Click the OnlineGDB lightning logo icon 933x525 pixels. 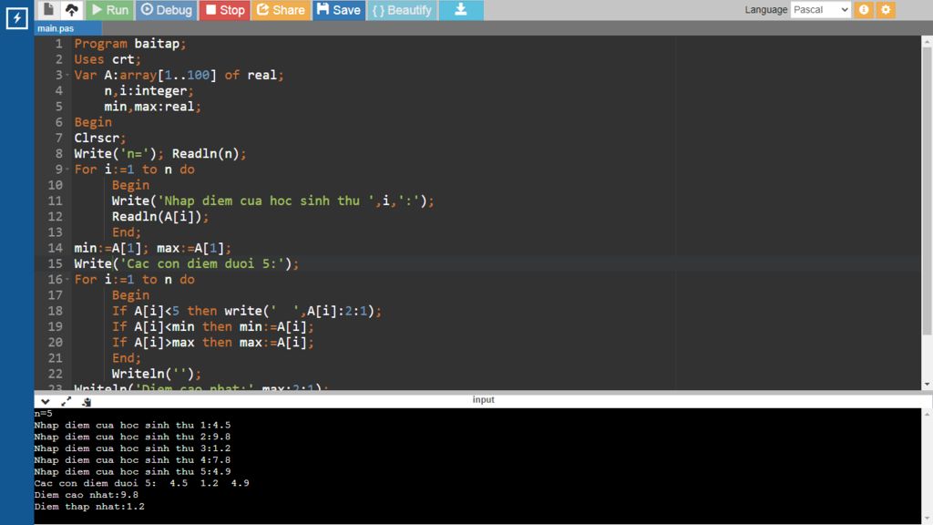click(x=16, y=18)
